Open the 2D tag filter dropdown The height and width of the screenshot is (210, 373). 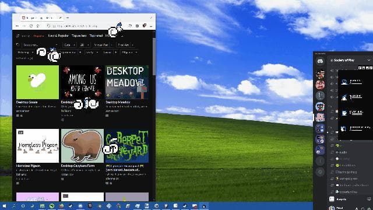(x=84, y=45)
